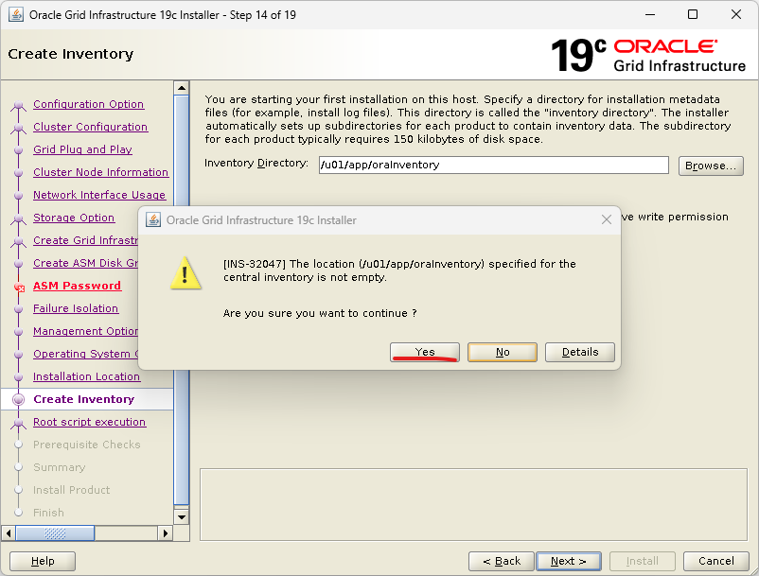This screenshot has width=759, height=576.
Task: Open Cluster Configuration step
Action: 91,127
